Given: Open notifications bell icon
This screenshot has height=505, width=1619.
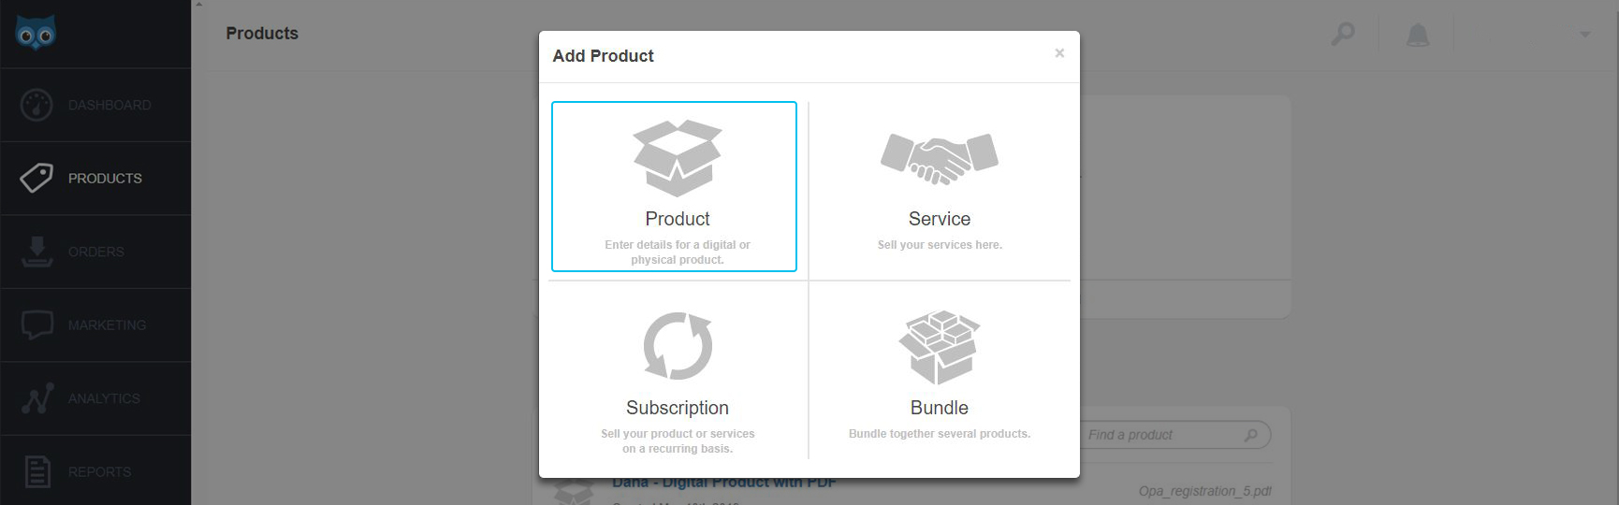Looking at the screenshot, I should [x=1418, y=36].
